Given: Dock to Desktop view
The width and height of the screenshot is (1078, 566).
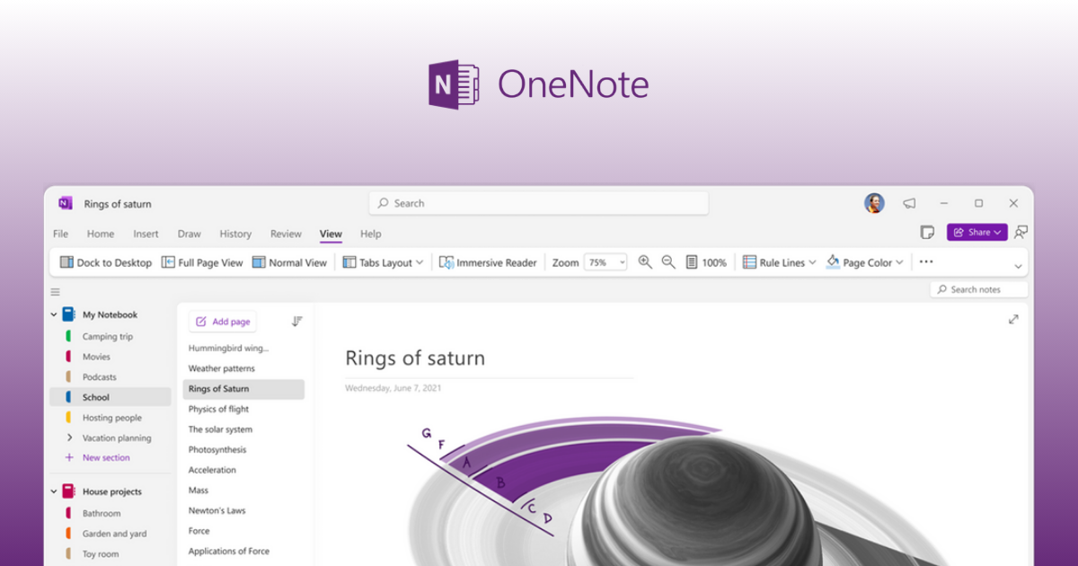Looking at the screenshot, I should [x=105, y=262].
